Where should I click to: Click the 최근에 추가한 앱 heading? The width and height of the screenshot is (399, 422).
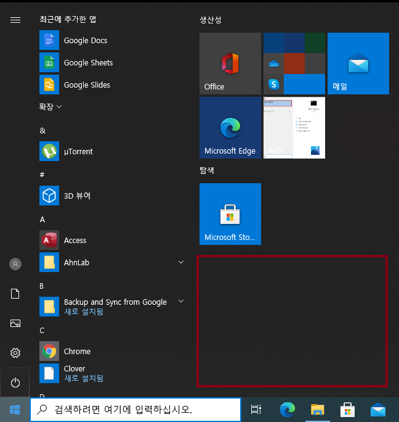[68, 19]
